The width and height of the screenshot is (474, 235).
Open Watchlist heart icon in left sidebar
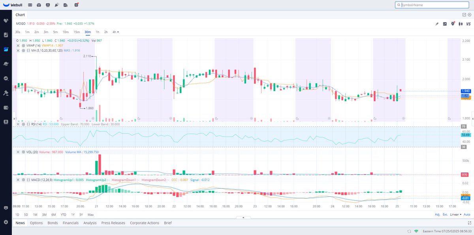6,21
